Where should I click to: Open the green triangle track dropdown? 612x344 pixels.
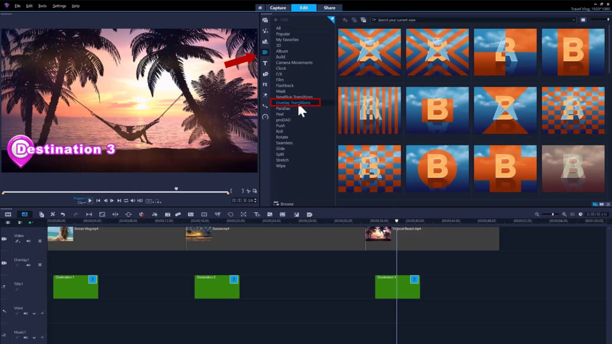(32, 222)
